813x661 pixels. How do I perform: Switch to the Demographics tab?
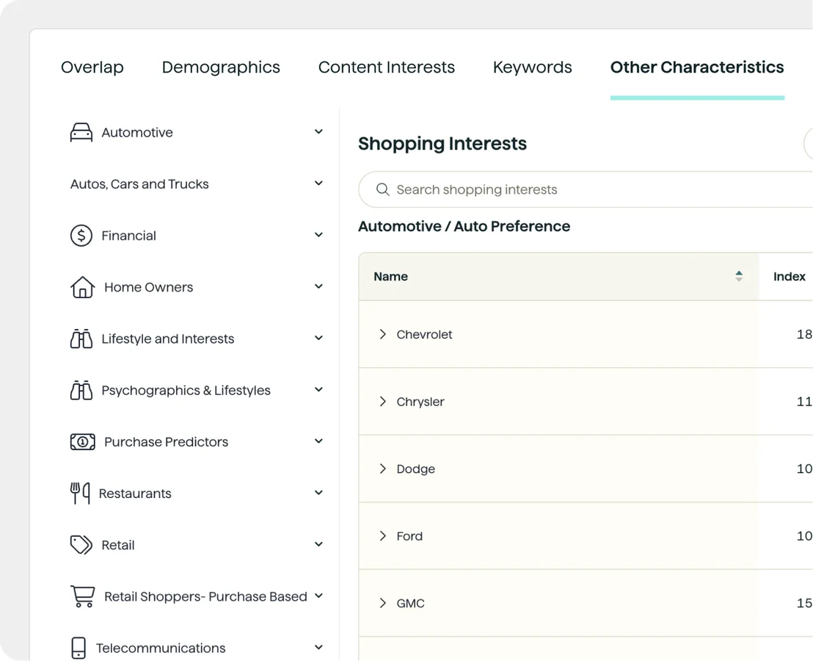(221, 68)
